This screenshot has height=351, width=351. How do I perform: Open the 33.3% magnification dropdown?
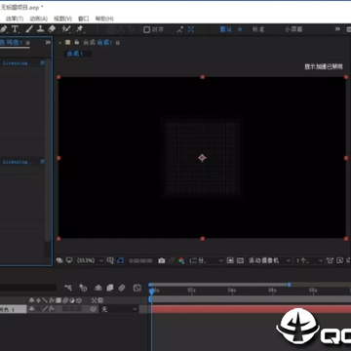pyautogui.click(x=90, y=260)
